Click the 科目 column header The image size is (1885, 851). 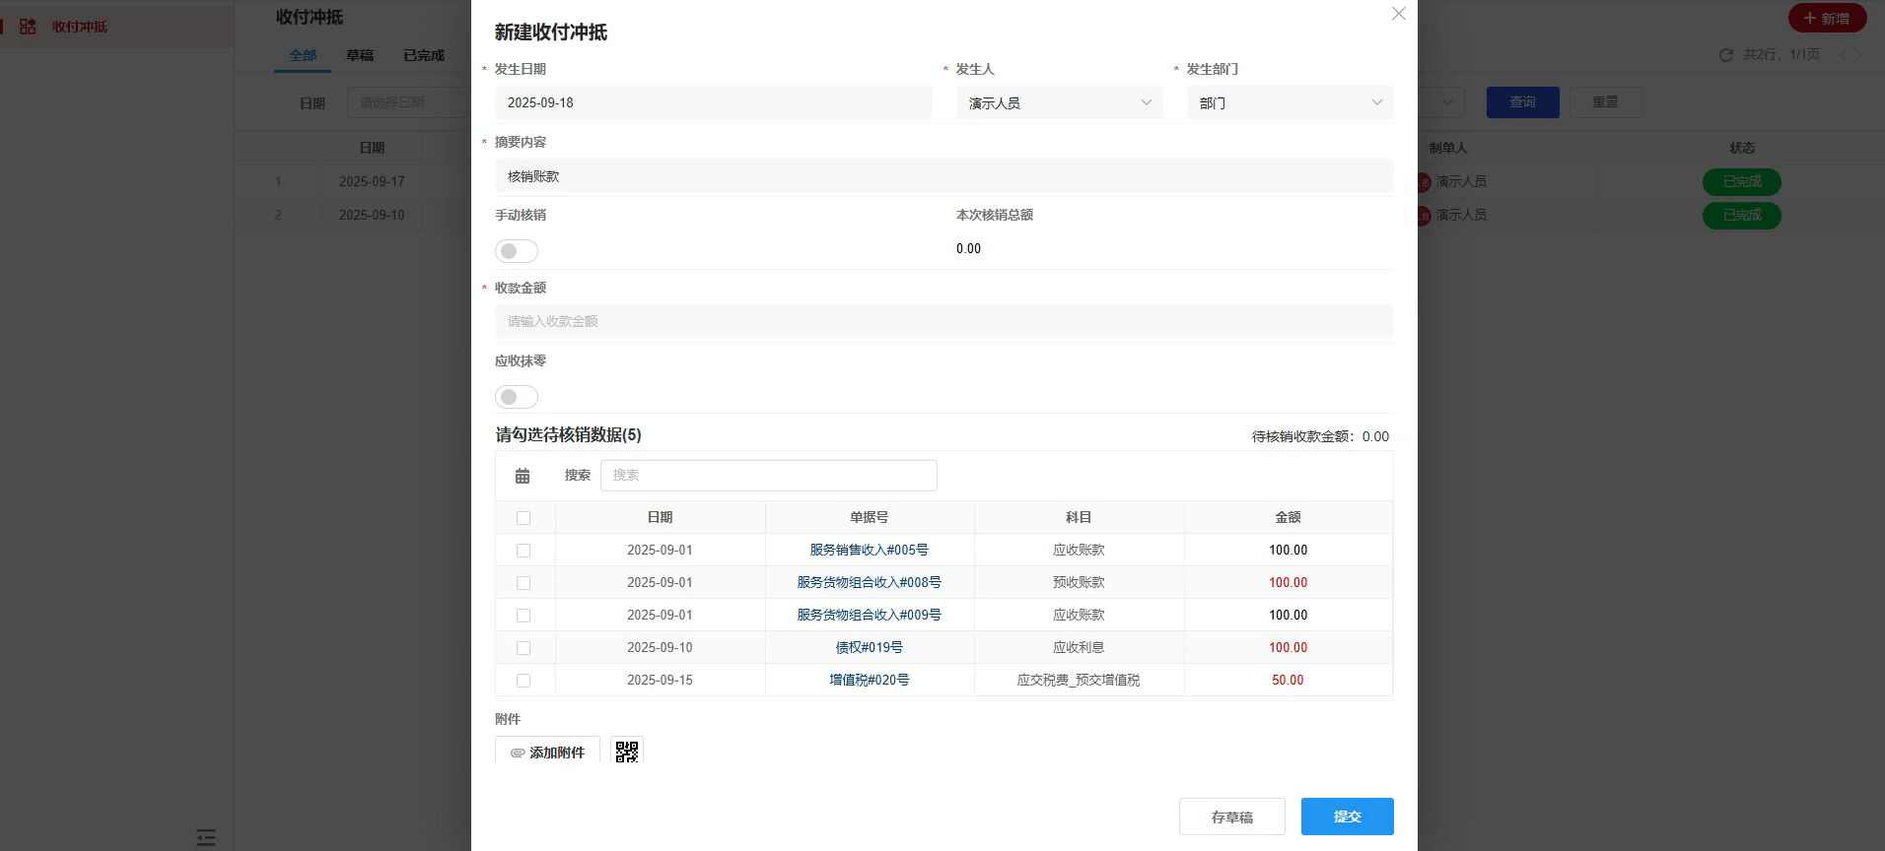pyautogui.click(x=1079, y=517)
